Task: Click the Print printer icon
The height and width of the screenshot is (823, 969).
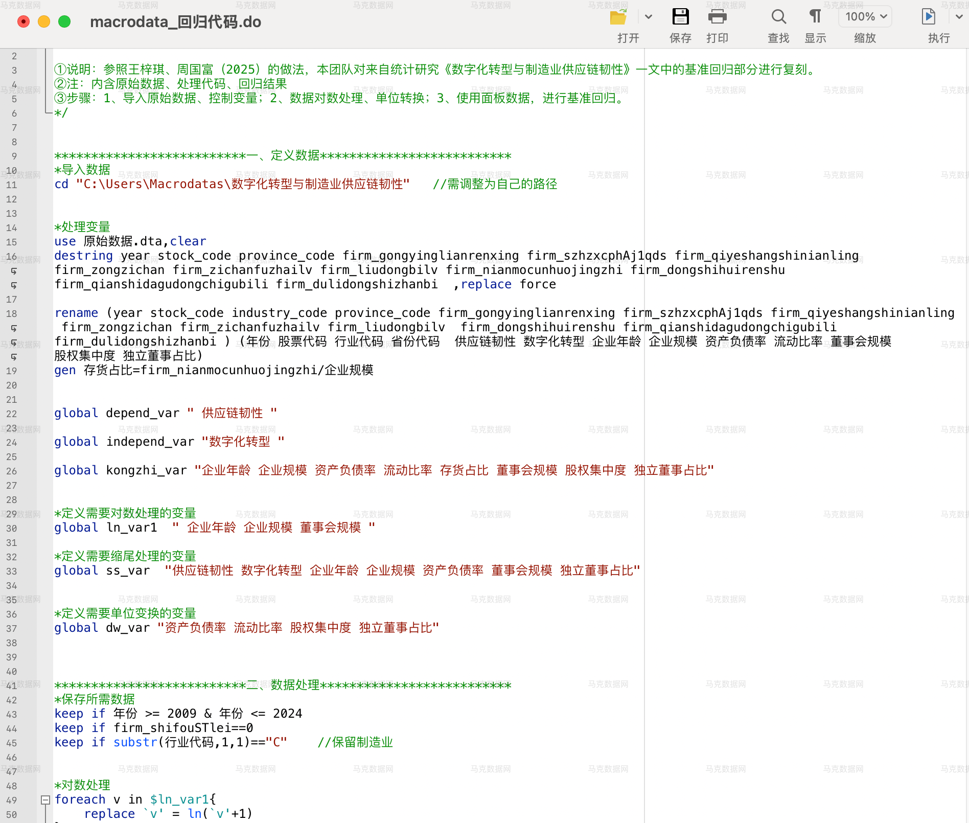Action: point(717,17)
